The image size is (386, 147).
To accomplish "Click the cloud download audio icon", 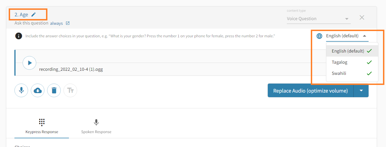I will pos(38,90).
